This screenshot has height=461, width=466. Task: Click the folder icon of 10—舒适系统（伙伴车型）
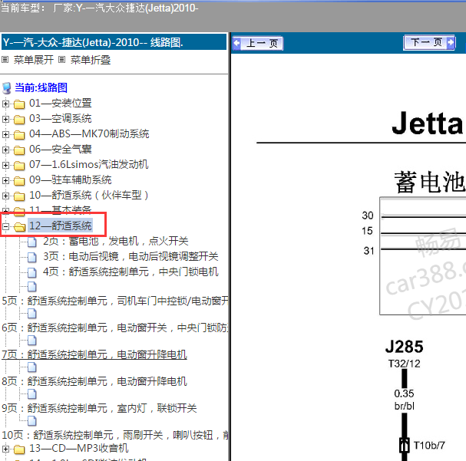tap(19, 196)
